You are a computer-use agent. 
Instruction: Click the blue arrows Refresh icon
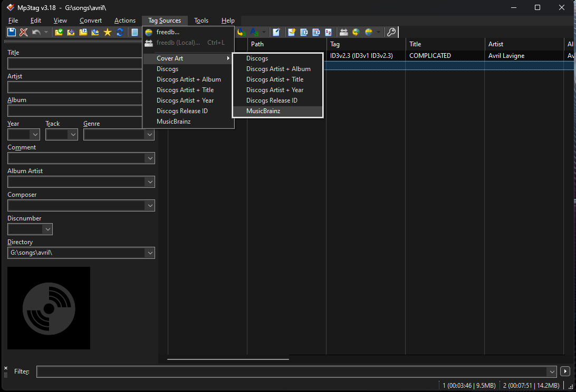[120, 32]
